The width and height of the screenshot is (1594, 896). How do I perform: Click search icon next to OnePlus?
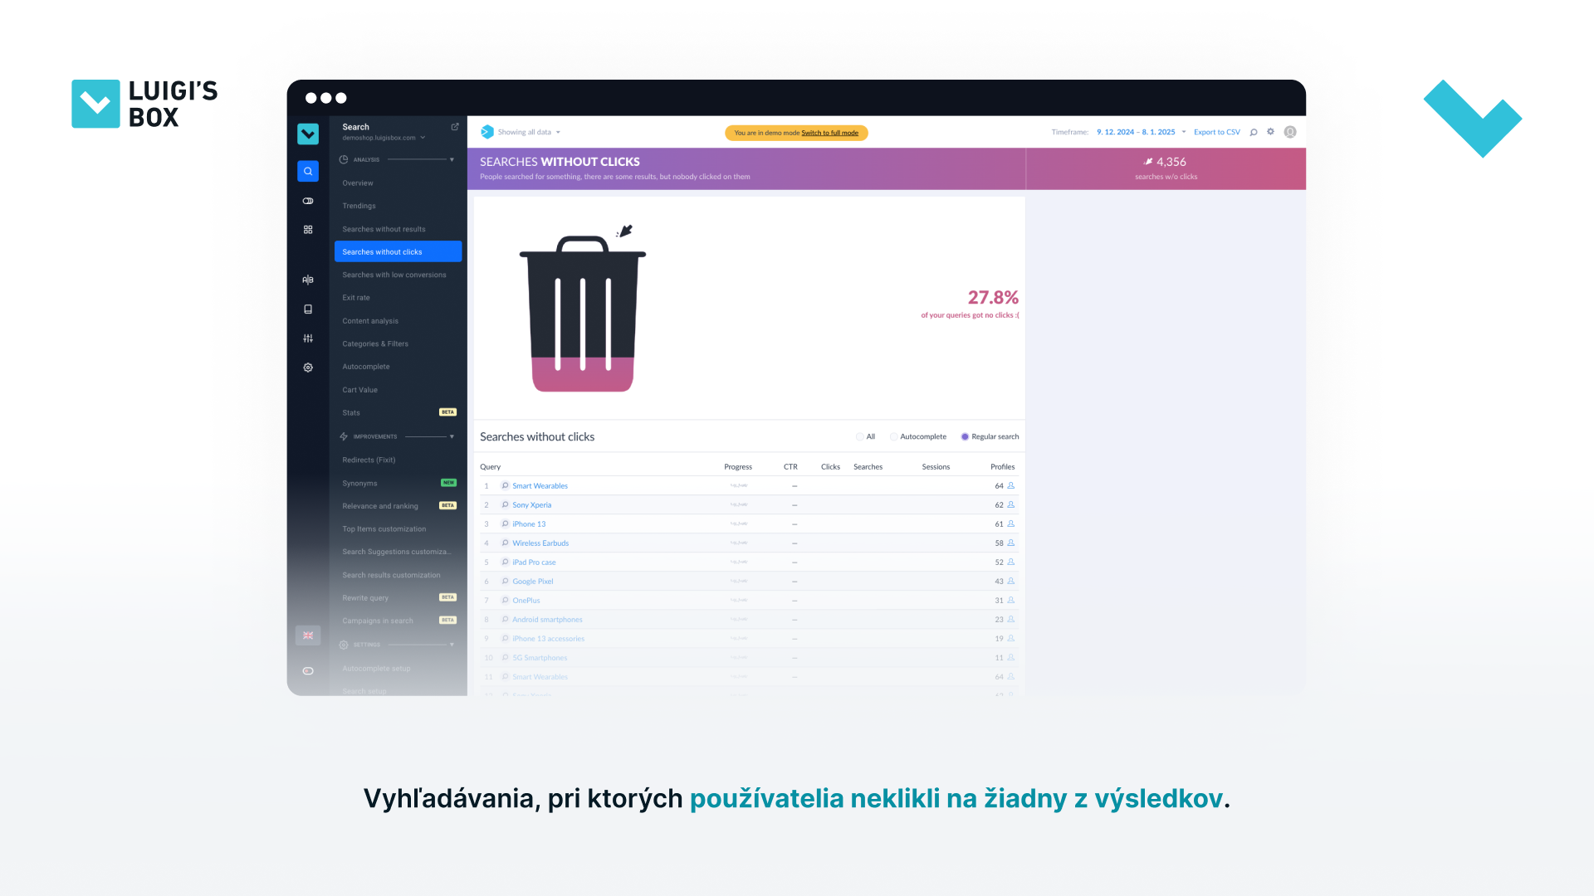pyautogui.click(x=505, y=600)
